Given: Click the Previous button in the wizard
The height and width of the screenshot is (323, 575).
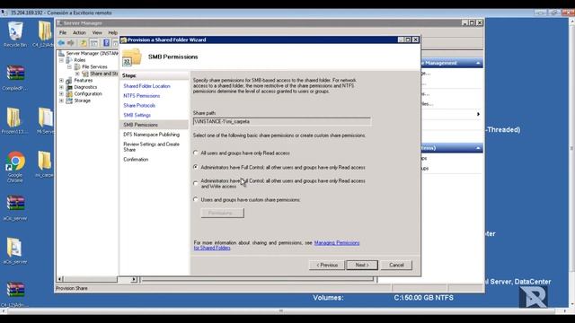Looking at the screenshot, I should tap(327, 265).
